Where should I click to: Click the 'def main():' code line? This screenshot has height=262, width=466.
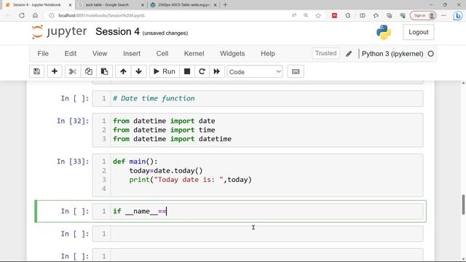[x=135, y=162]
